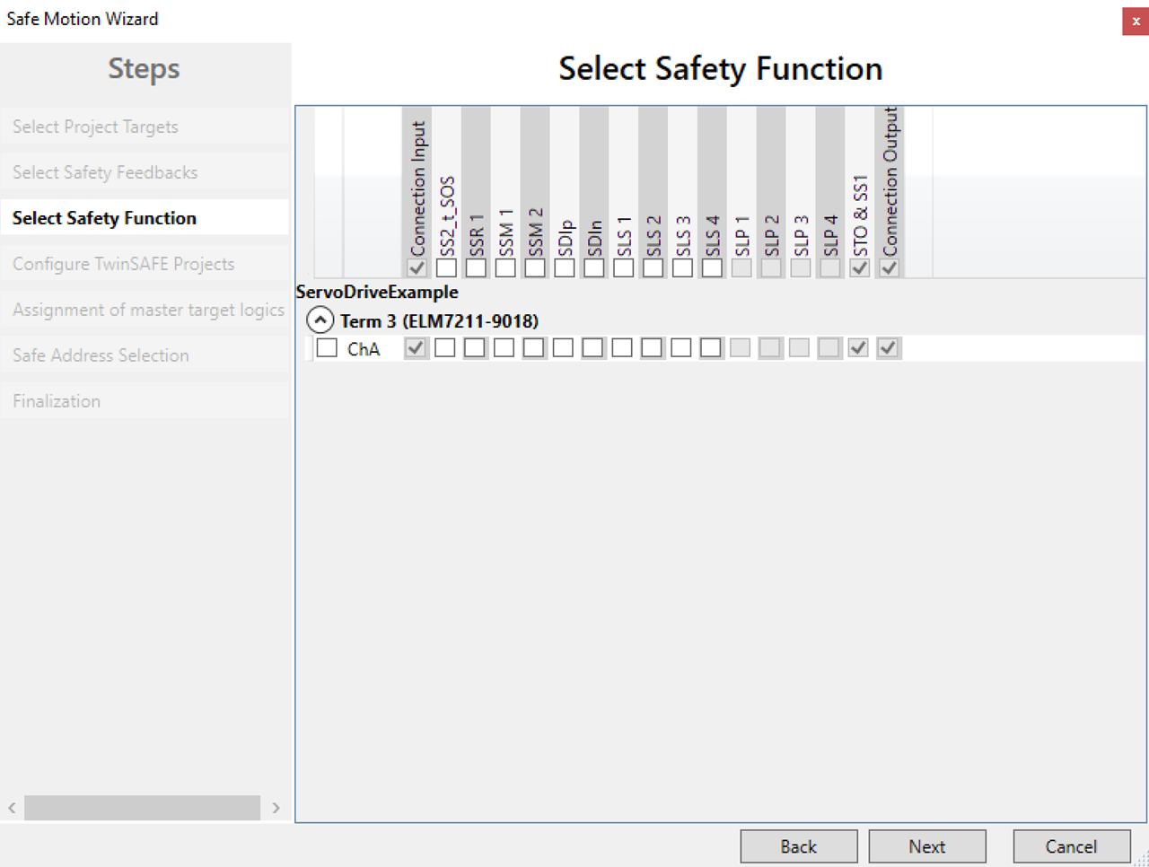The height and width of the screenshot is (867, 1149).
Task: Click the STO & SS1 column label
Action: point(860,215)
